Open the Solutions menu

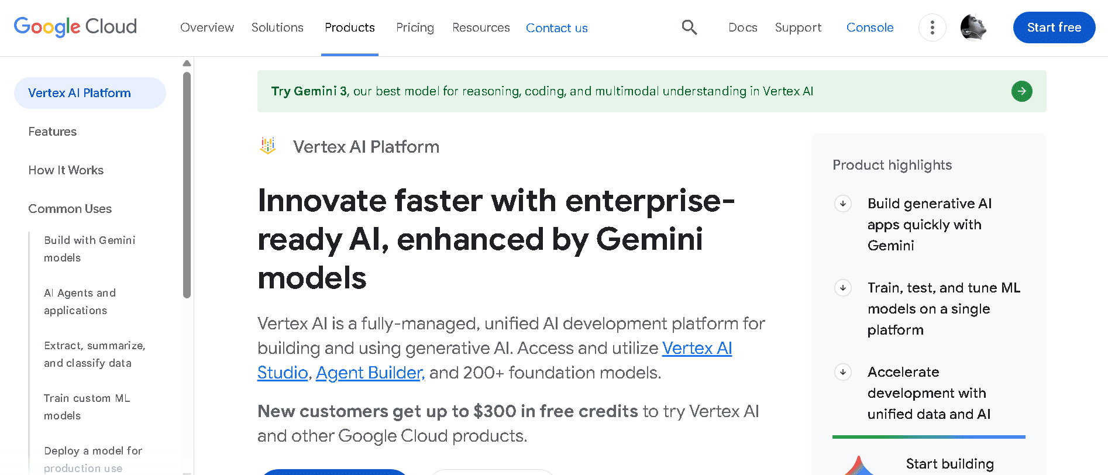[277, 27]
